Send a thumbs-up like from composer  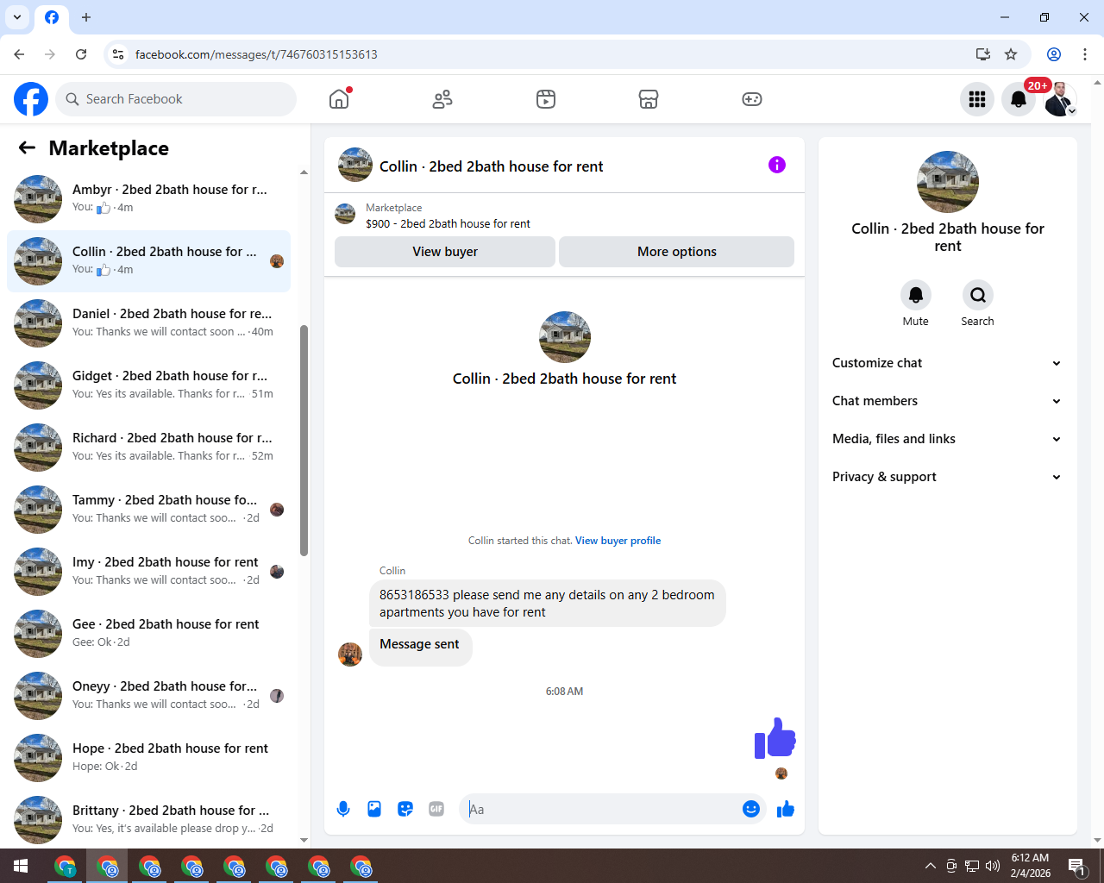[786, 809]
